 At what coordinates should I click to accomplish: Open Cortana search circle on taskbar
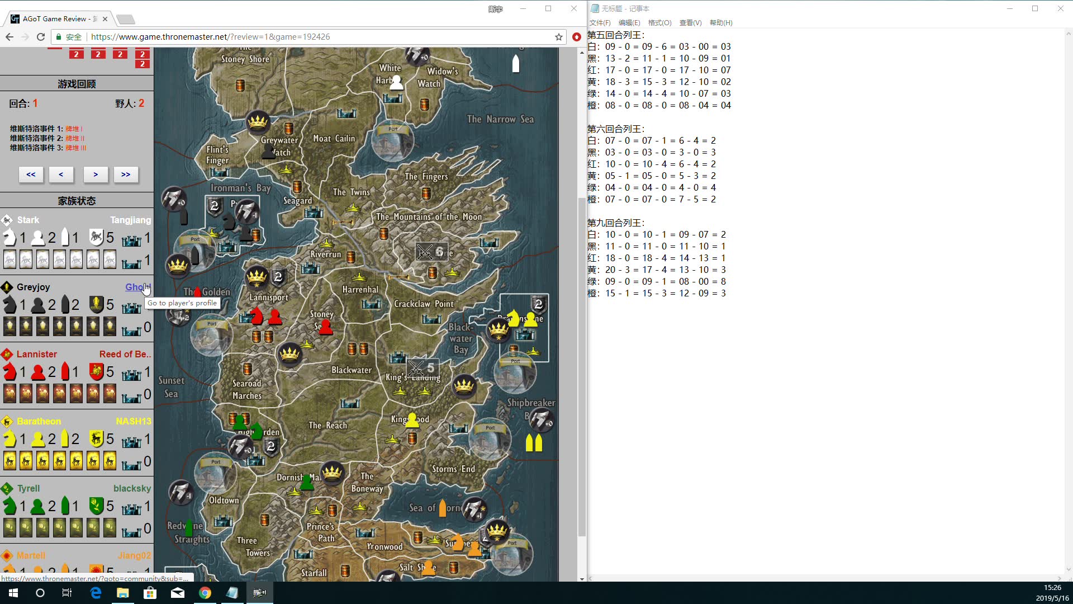pyautogui.click(x=40, y=593)
